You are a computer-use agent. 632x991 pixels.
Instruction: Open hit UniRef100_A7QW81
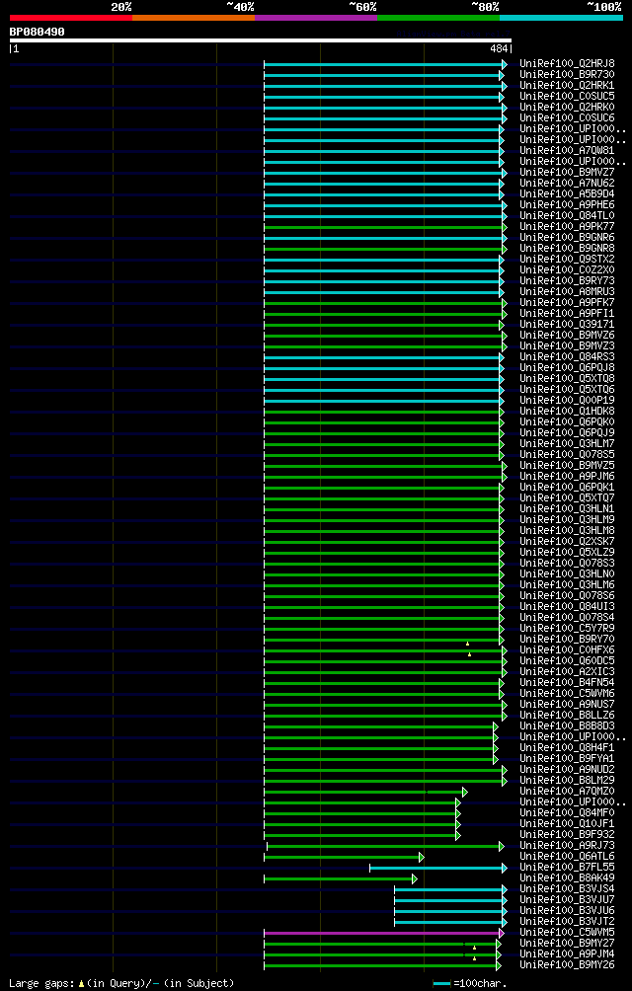[x=567, y=150]
